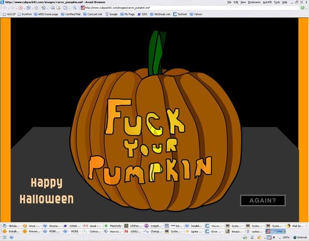Open the ARES home page bookmark
309x241 pixels.
click(x=46, y=14)
